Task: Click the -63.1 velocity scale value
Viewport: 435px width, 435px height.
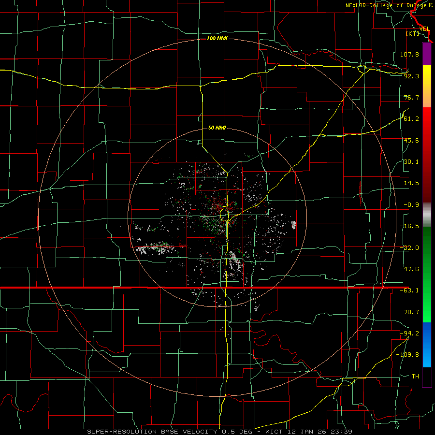Action: point(409,290)
